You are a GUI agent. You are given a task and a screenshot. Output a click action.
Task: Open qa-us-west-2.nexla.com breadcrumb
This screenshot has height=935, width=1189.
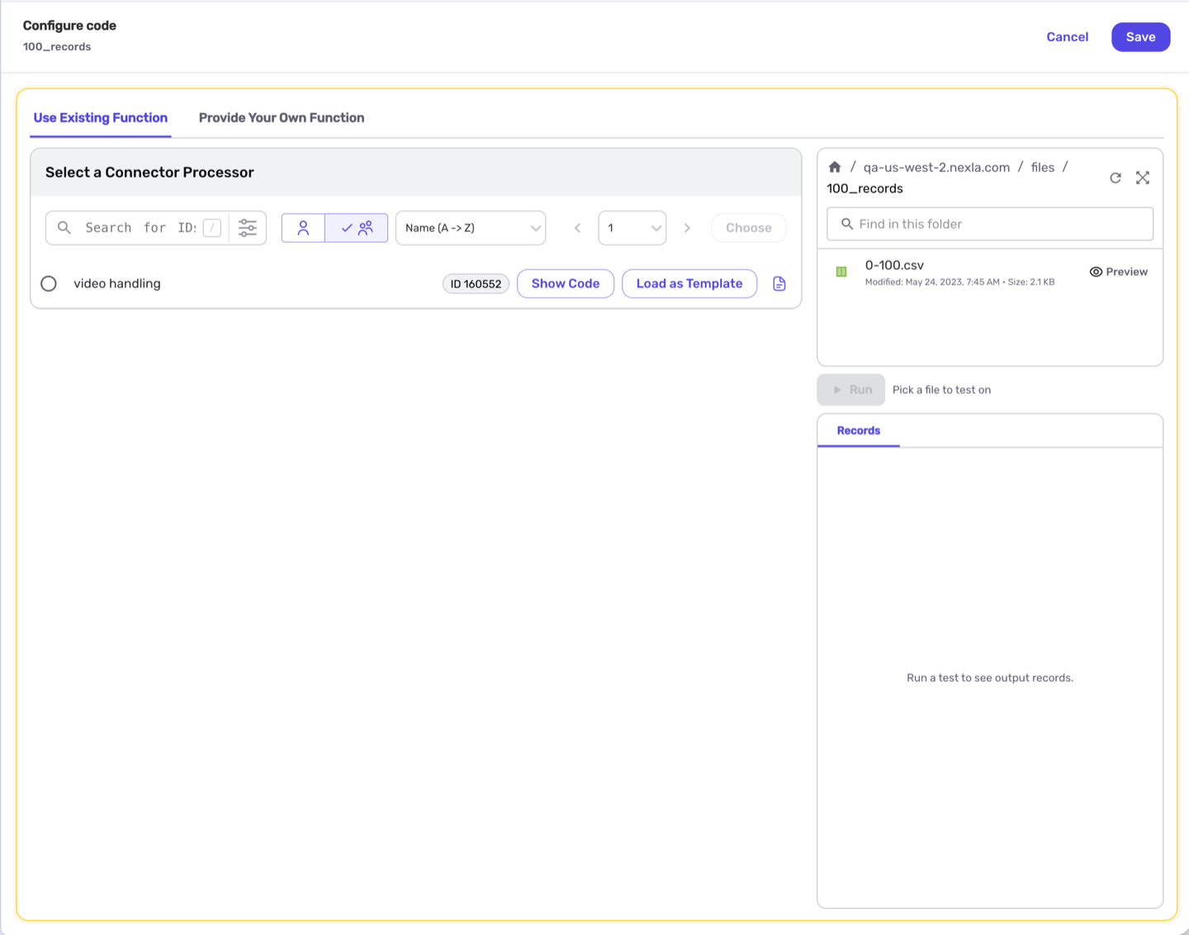[936, 167]
